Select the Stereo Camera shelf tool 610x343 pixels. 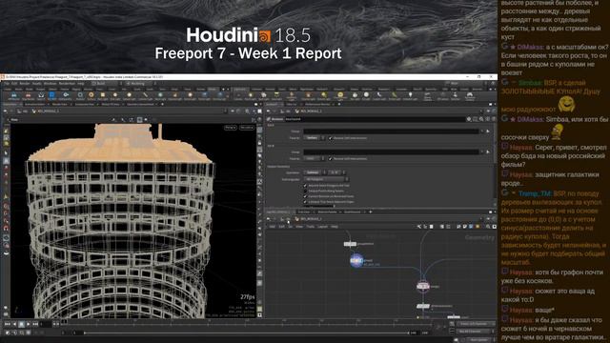coord(428,96)
